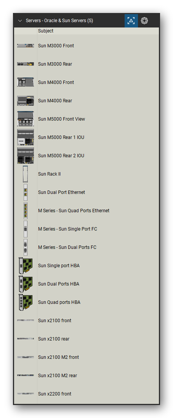Screen dimensions: 173x418
Task: Click the 'Sun Single port HBA' label
Action: click(59, 266)
